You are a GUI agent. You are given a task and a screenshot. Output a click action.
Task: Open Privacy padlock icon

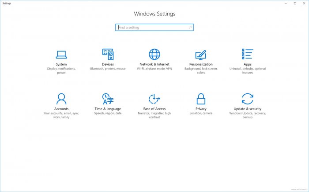(x=201, y=99)
